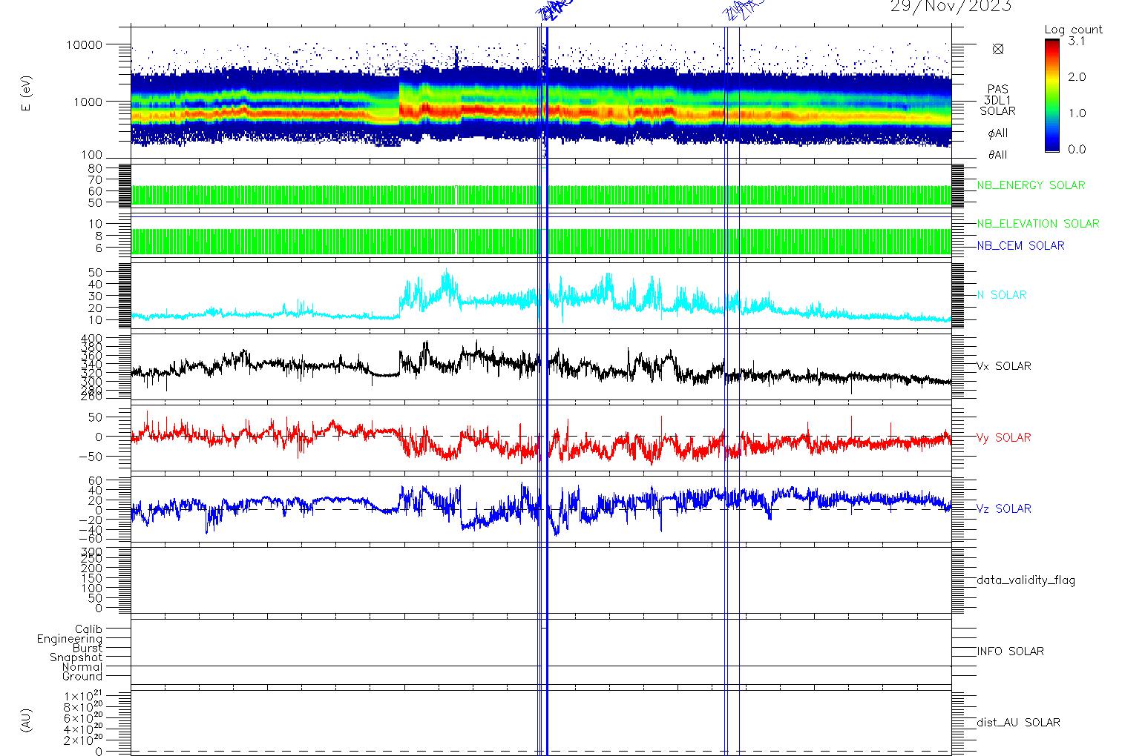Select the 'Log count' colorbar title
This screenshot has height=756, width=1122.
tap(1073, 30)
